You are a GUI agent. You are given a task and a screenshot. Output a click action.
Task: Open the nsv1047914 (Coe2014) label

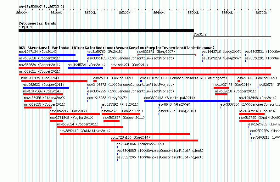tap(258, 111)
